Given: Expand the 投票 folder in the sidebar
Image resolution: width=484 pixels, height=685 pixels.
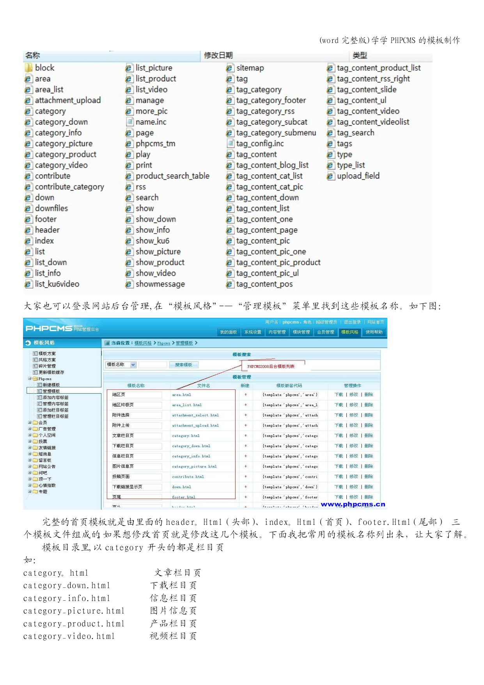Looking at the screenshot, I should pos(30,441).
